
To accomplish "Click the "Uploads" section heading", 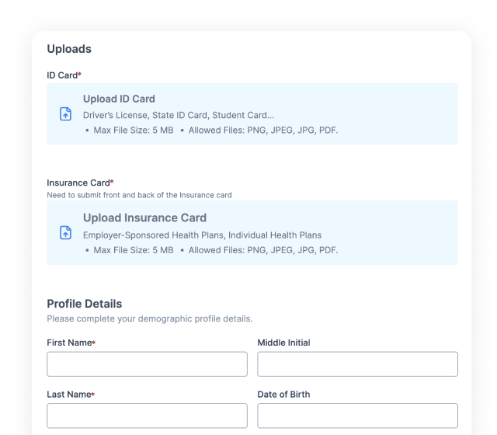I will click(x=69, y=49).
